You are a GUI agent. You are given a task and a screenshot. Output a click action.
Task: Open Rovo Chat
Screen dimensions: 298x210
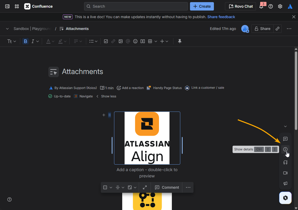pos(240,6)
